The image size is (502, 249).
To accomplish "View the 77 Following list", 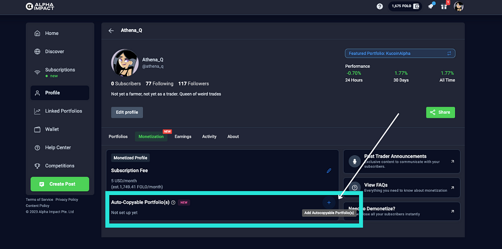I will pos(159,83).
